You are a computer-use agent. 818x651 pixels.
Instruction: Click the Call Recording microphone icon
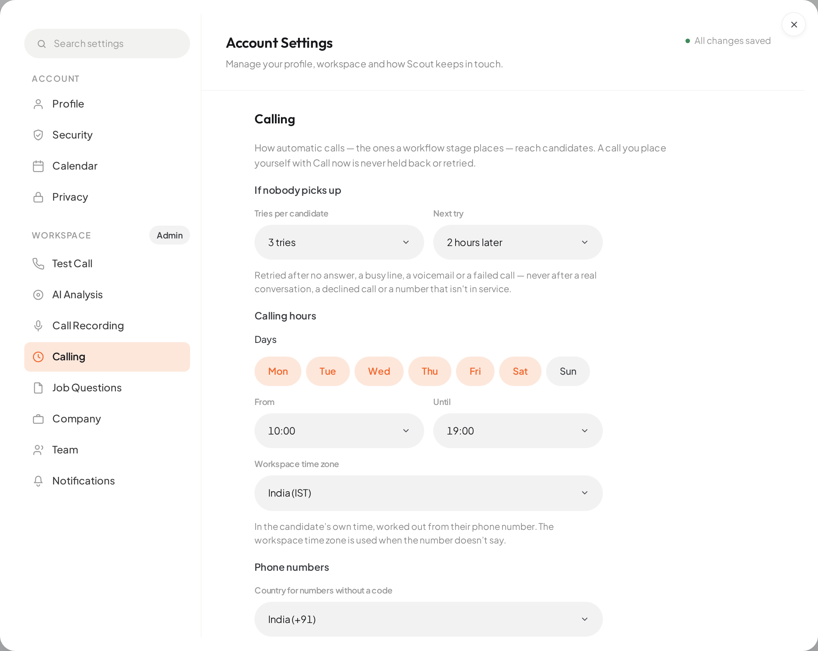coord(38,326)
